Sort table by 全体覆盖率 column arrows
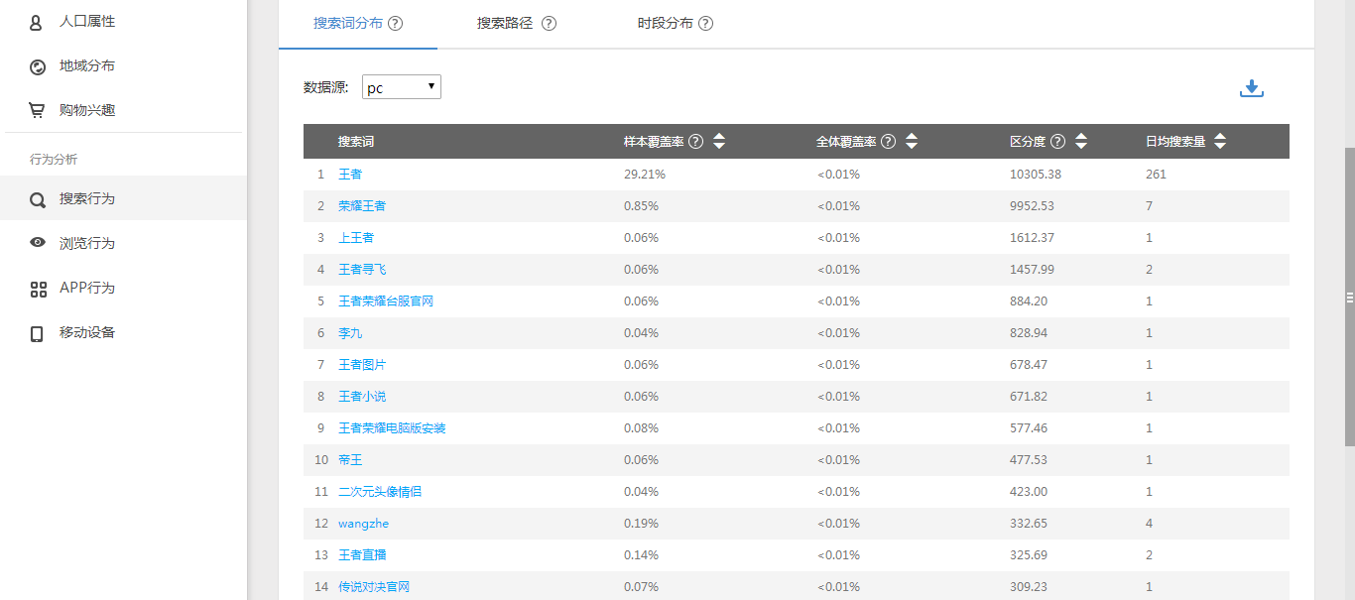1355x600 pixels. (x=911, y=142)
